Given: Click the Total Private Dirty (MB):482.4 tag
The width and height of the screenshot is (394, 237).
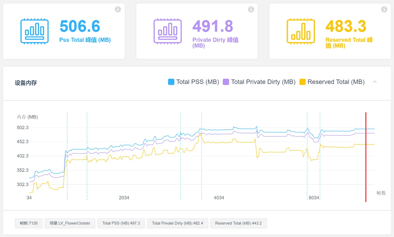Looking at the screenshot, I should (x=178, y=223).
